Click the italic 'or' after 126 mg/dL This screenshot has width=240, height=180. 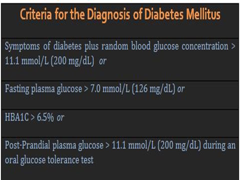coord(181,89)
